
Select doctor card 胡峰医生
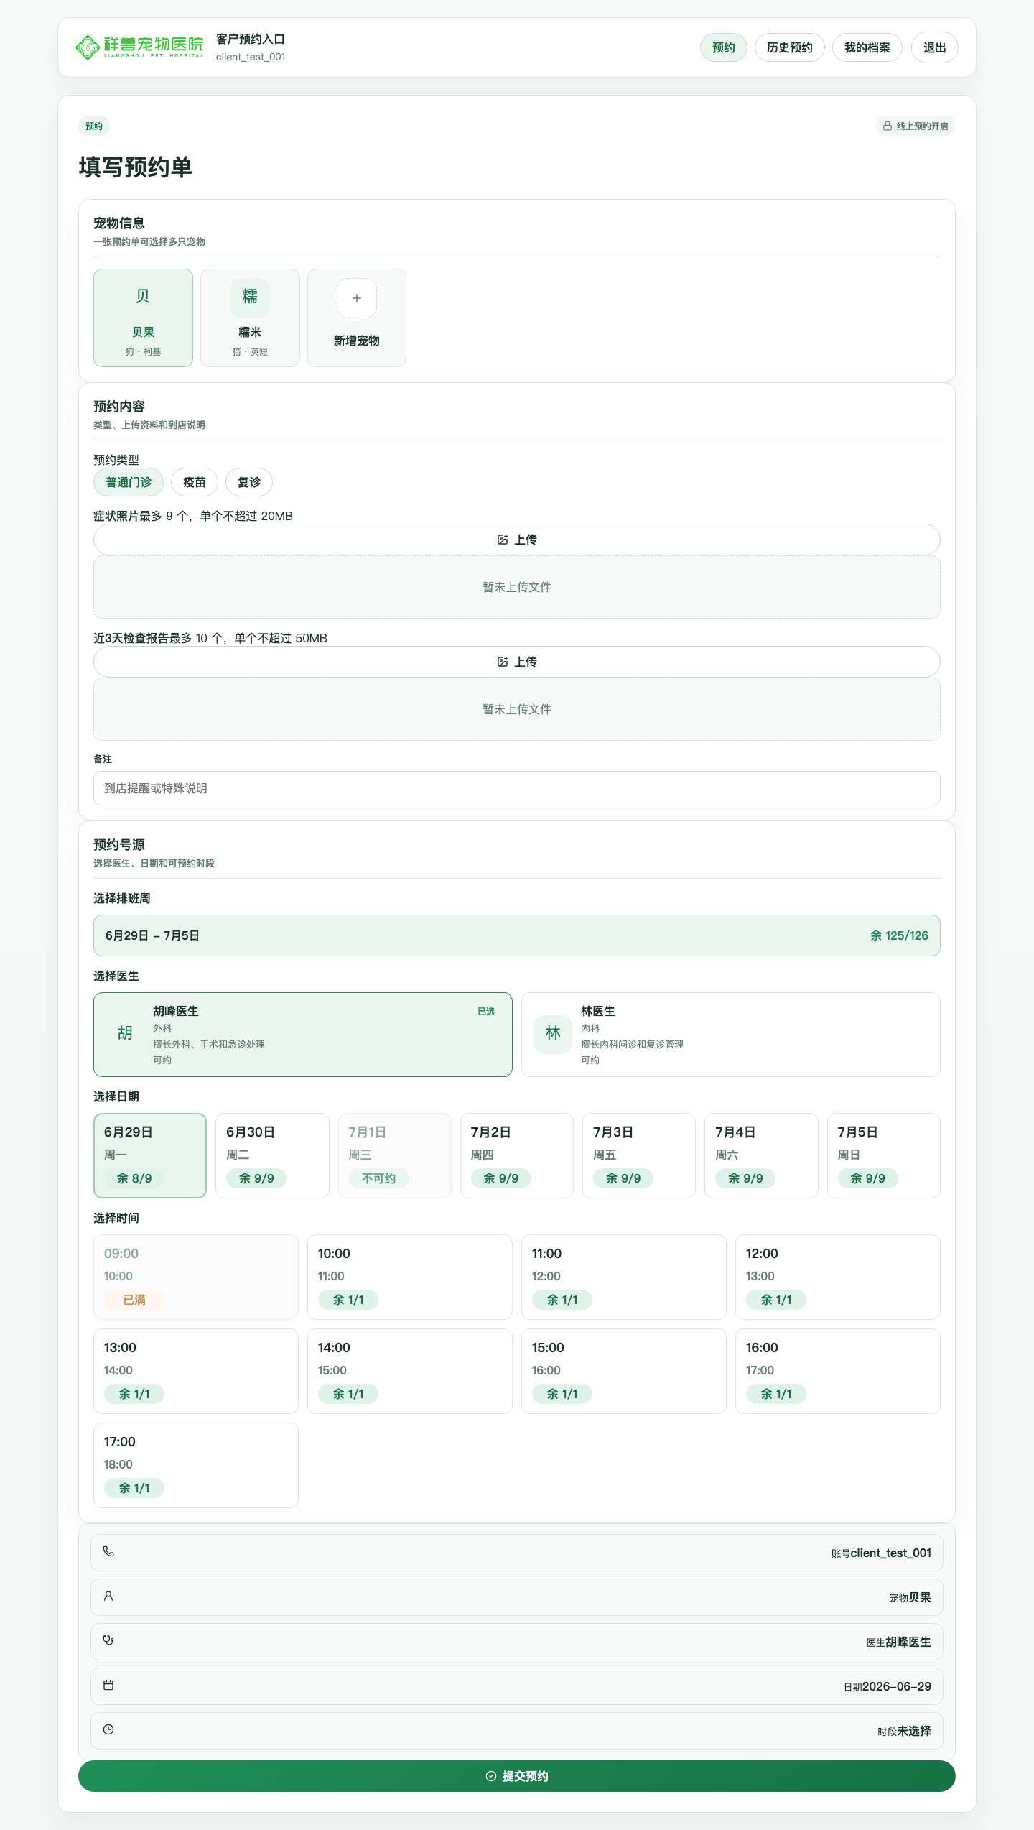303,1035
